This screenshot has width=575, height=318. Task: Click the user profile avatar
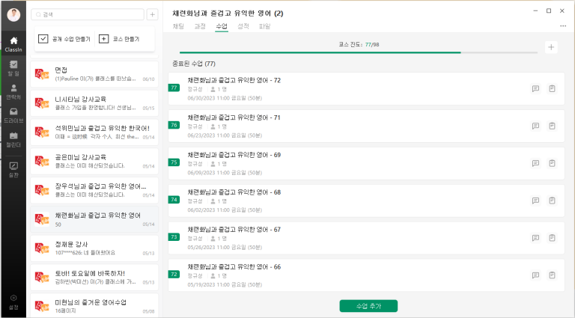(13, 14)
